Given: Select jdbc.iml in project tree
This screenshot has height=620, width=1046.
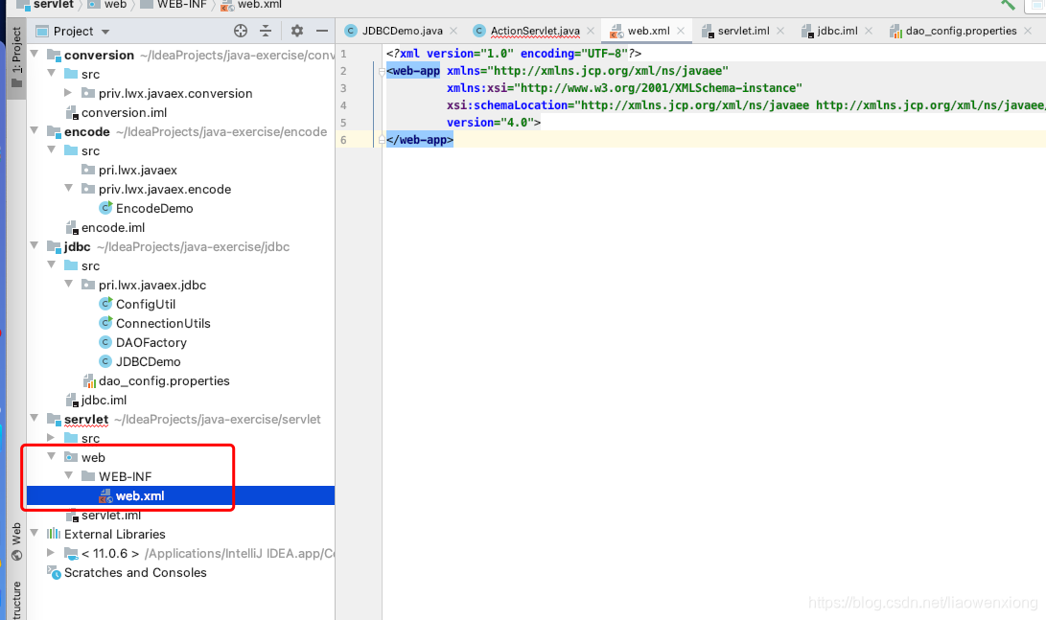Looking at the screenshot, I should click(104, 401).
